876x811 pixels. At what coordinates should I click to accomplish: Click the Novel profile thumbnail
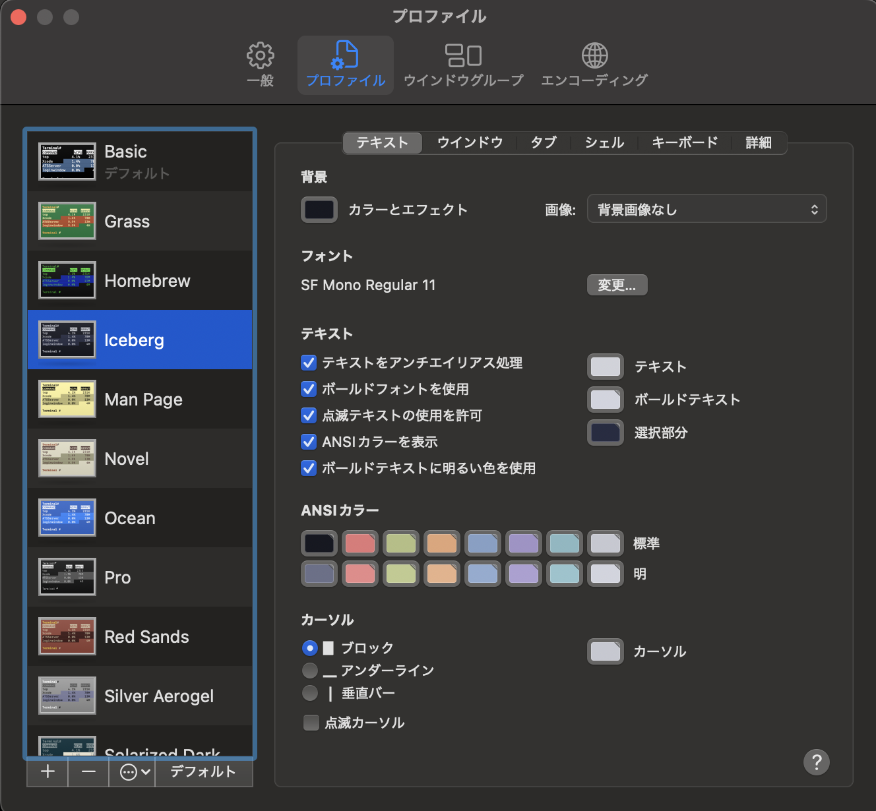point(67,458)
